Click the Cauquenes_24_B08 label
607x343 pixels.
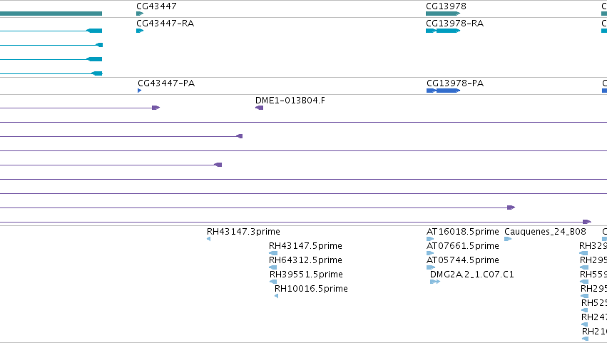click(x=545, y=232)
